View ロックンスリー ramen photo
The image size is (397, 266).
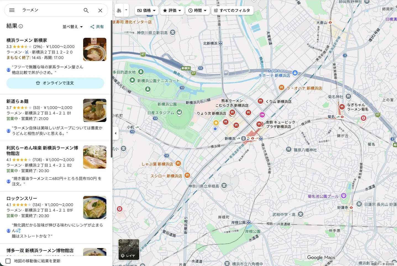(x=95, y=208)
